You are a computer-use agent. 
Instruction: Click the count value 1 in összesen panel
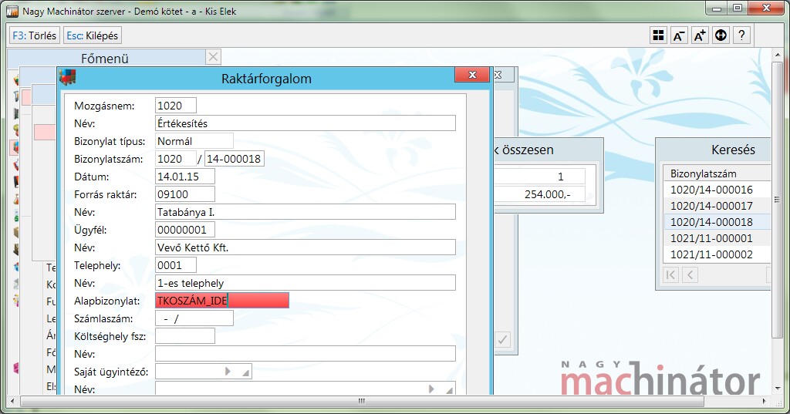(x=560, y=177)
